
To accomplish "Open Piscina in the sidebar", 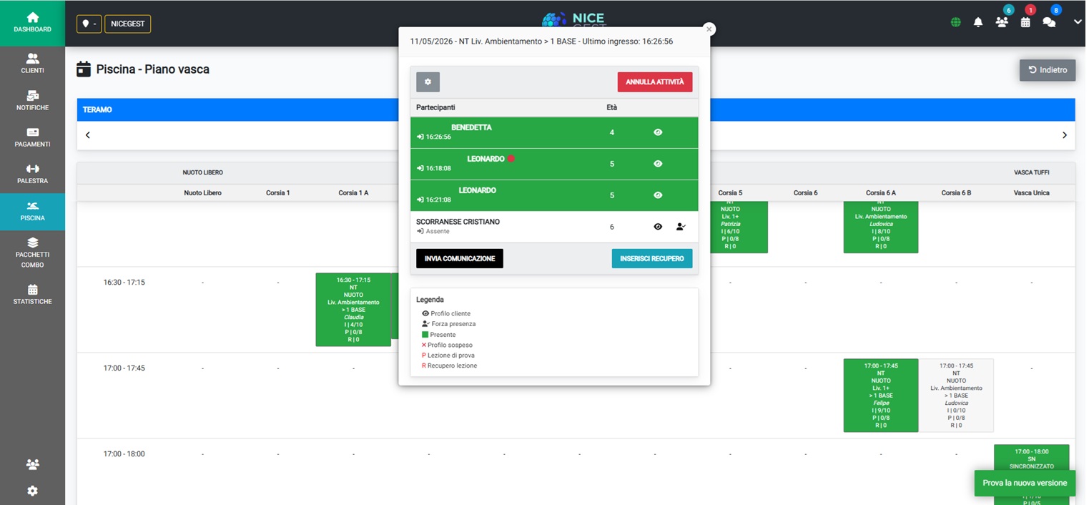I will point(32,212).
